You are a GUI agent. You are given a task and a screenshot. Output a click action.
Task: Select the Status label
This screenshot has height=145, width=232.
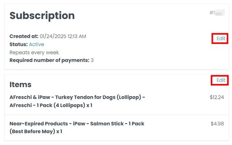pyautogui.click(x=19, y=44)
